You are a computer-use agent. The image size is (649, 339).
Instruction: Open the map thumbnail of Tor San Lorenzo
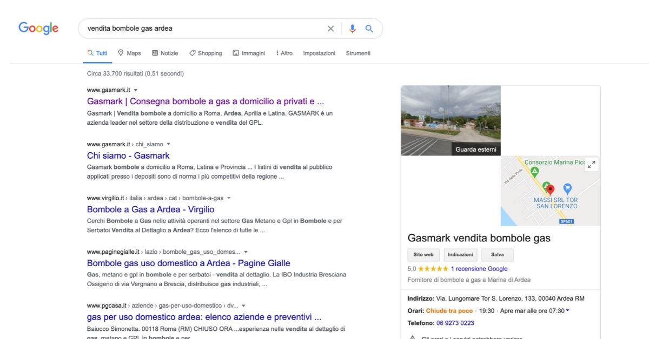551,191
